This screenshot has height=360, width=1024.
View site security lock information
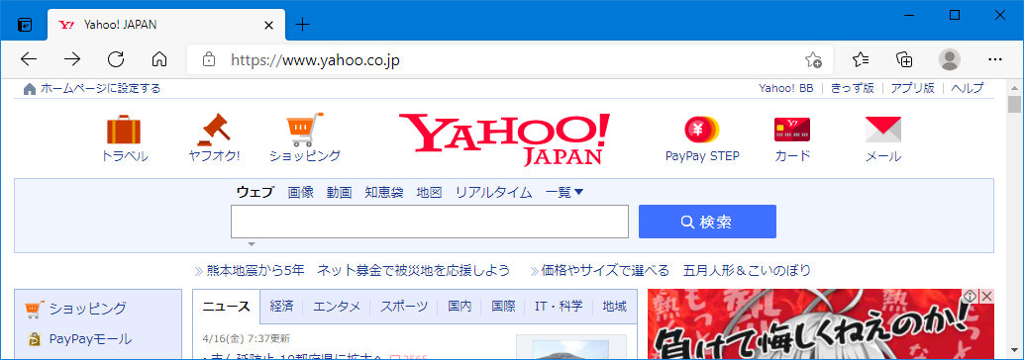[x=209, y=60]
